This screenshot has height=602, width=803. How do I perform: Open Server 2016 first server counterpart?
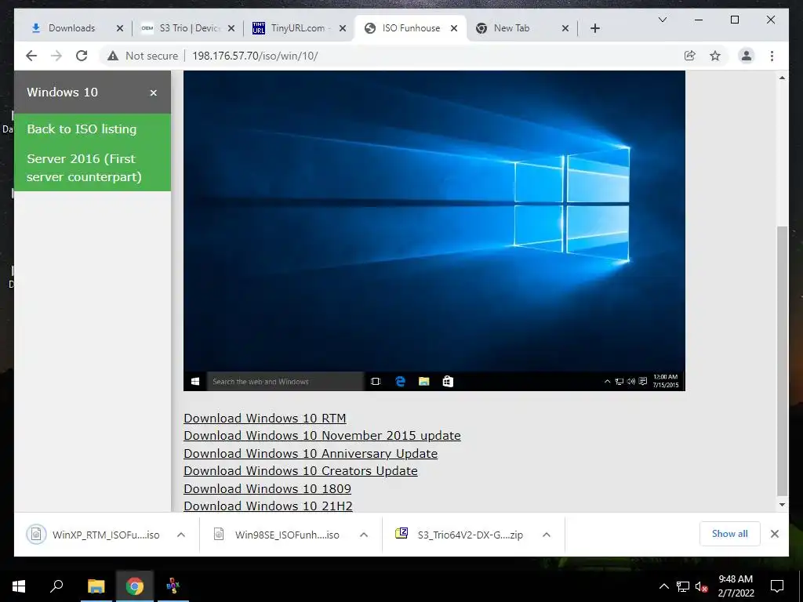pos(93,168)
